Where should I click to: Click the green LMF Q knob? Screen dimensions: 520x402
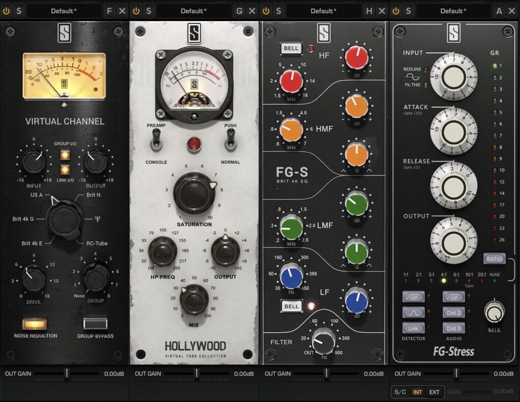pos(356,252)
